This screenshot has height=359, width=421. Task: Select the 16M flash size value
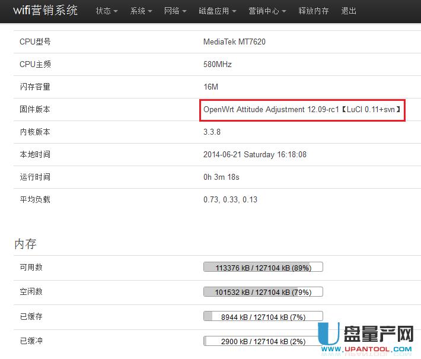(x=210, y=87)
